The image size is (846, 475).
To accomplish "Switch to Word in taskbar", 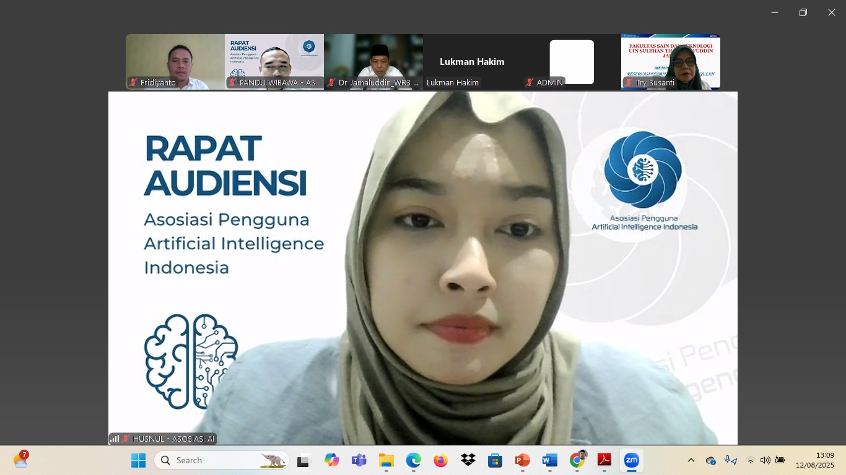I will 550,460.
